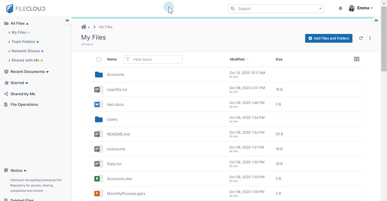Click the README.md file icon
This screenshot has height=201, width=387.
pyautogui.click(x=99, y=134)
